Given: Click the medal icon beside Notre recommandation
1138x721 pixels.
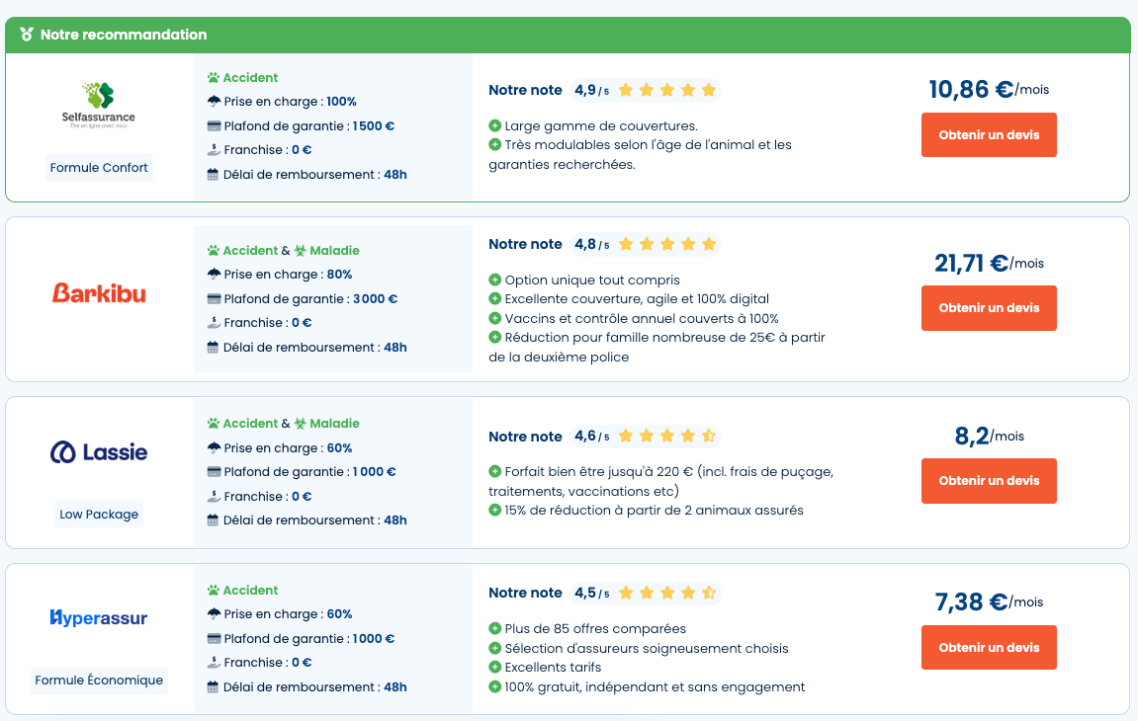Looking at the screenshot, I should pyautogui.click(x=27, y=35).
